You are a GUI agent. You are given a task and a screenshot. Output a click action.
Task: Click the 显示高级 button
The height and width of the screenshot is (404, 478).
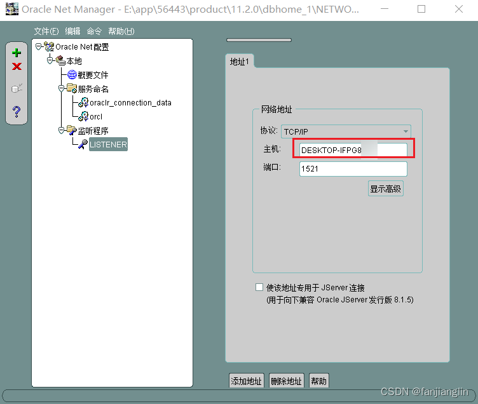tap(386, 189)
